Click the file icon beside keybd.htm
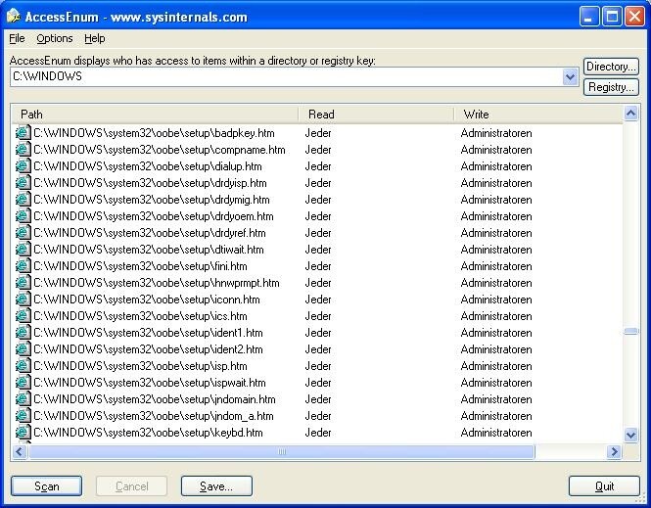Screen dimensions: 651x508 pyautogui.click(x=23, y=432)
